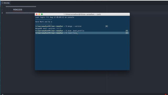Click the [0] status on mongo --version line
The image size is (168, 95).
(x=107, y=26)
